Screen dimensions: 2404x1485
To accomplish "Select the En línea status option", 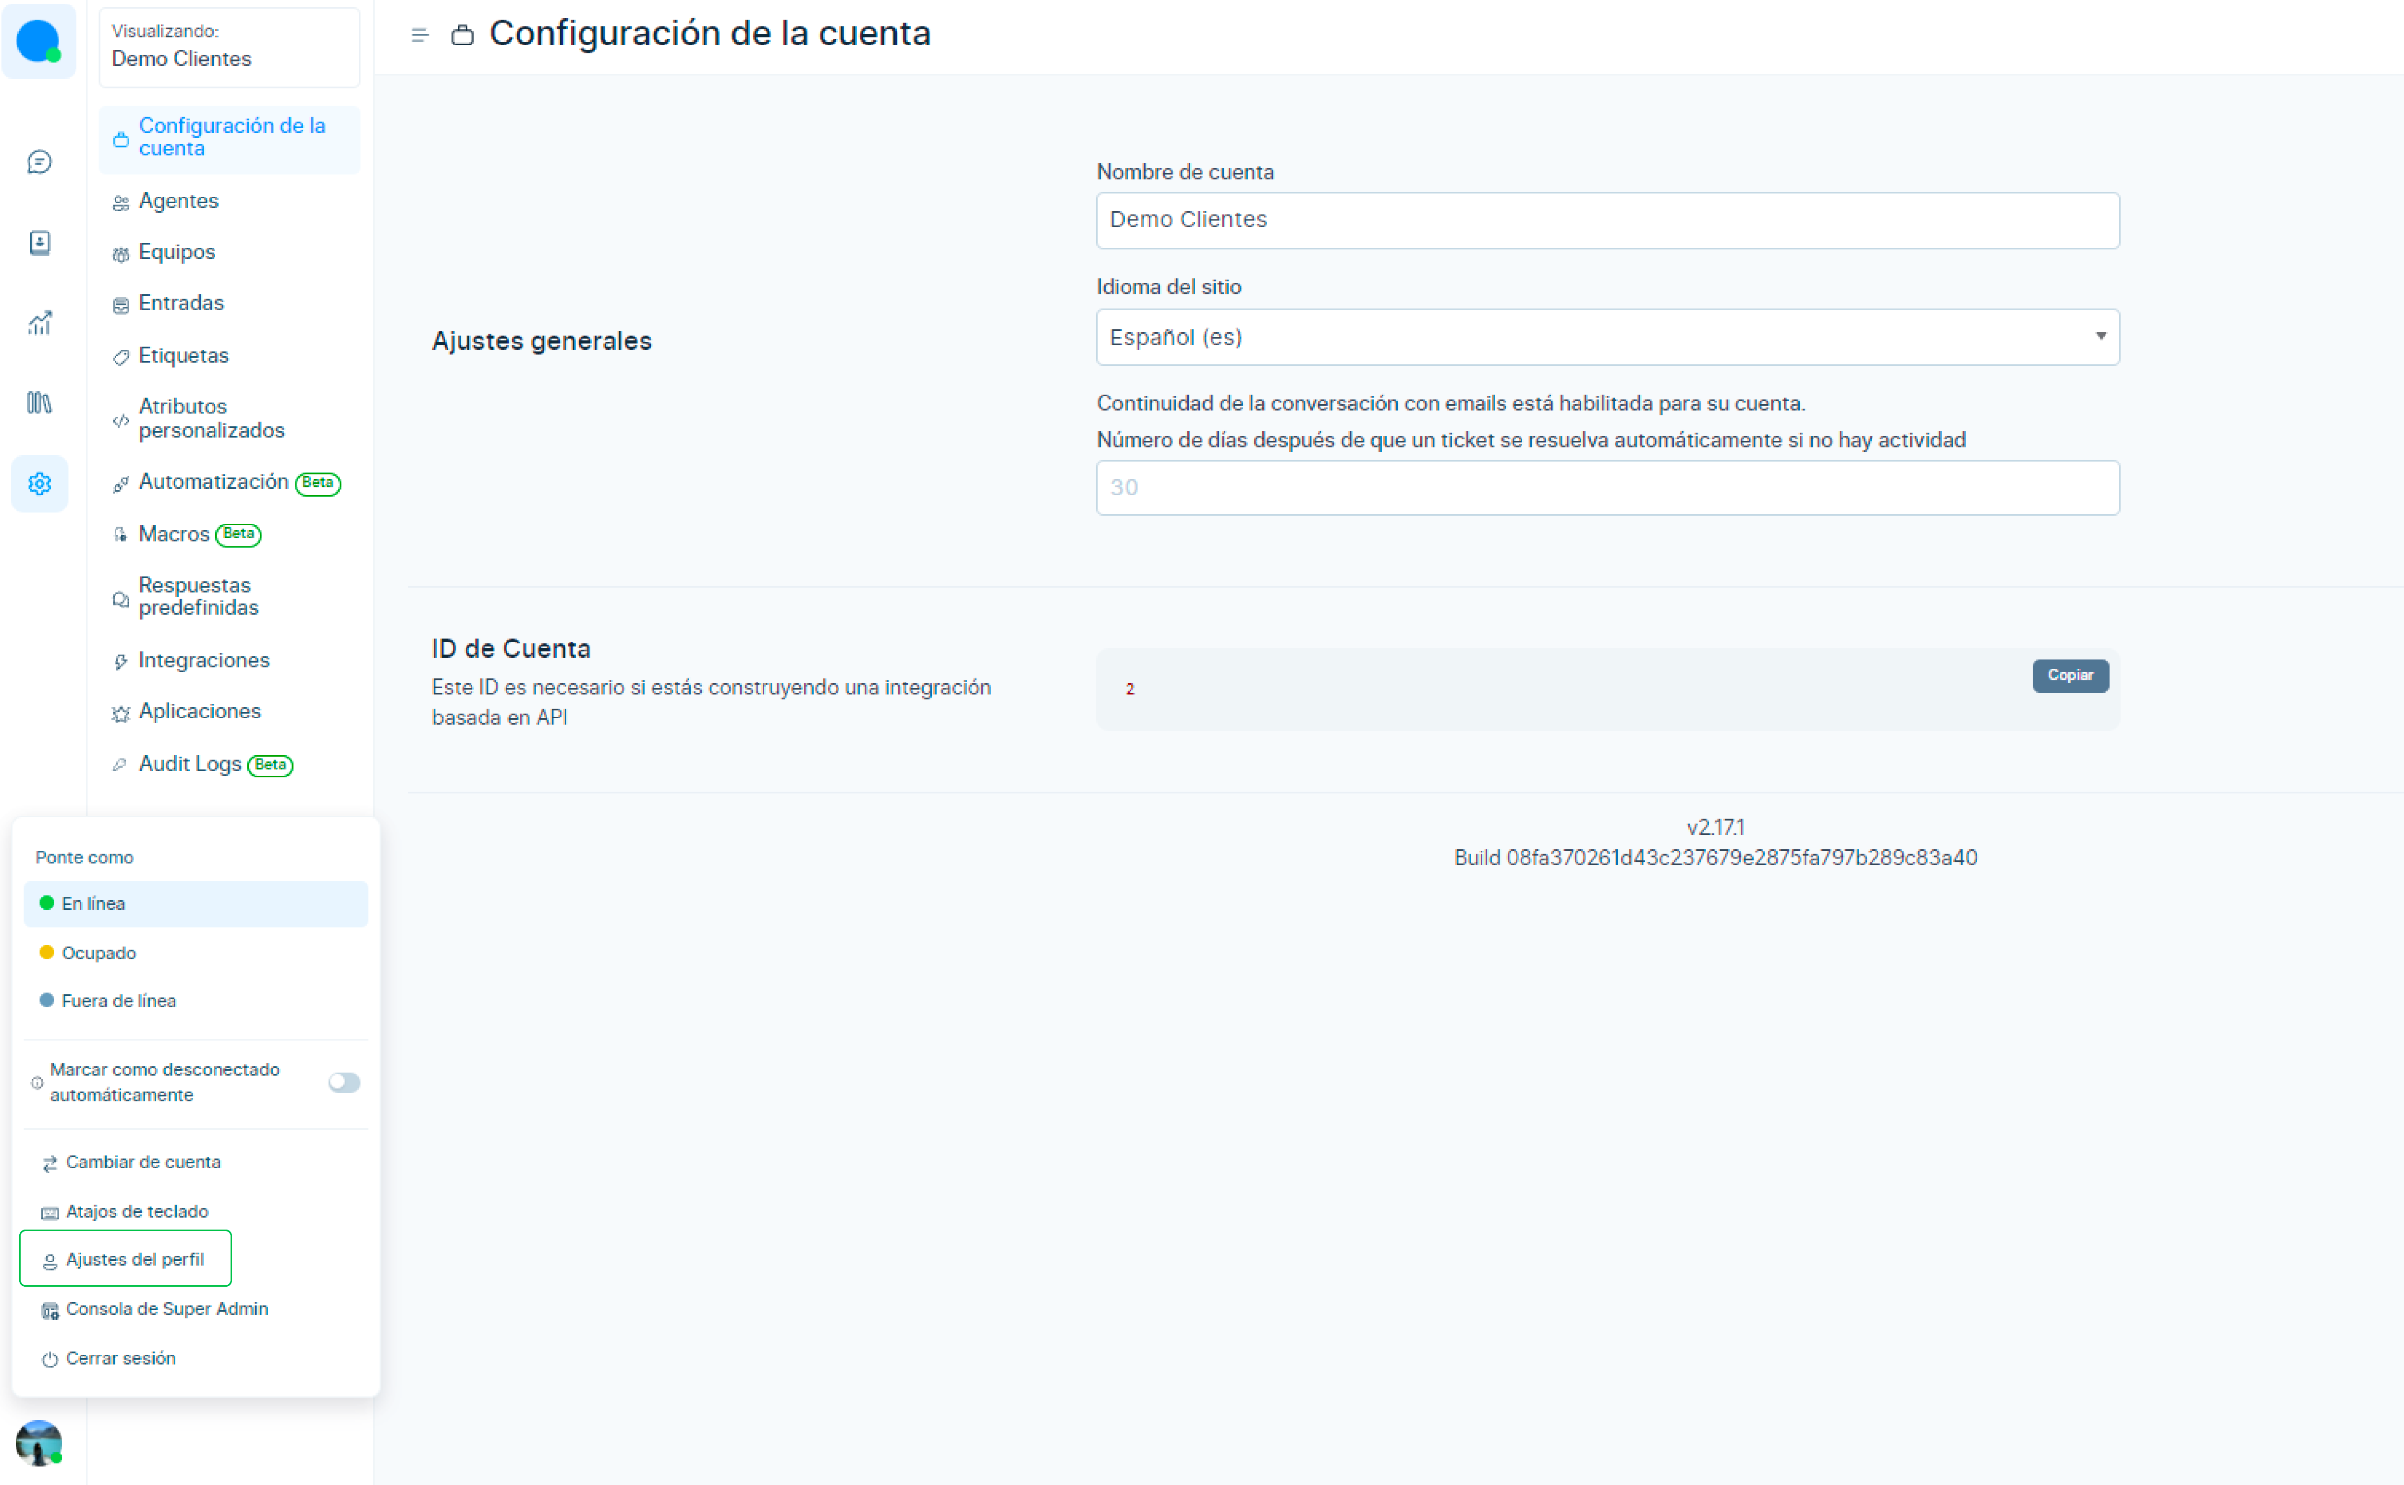I will pos(93,904).
